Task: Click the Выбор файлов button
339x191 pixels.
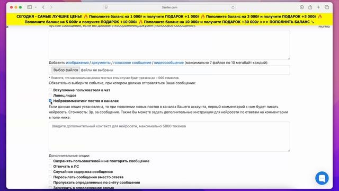Action: tap(66, 70)
